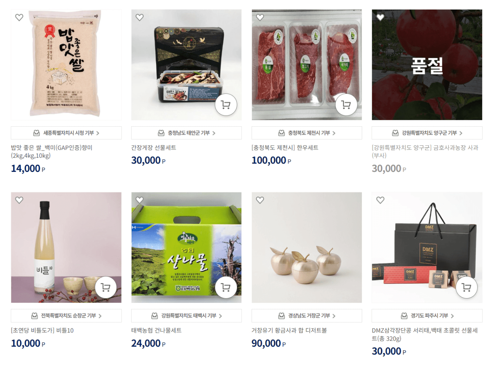Open the 밥맛 좋은 쌀 product title

pos(51,152)
